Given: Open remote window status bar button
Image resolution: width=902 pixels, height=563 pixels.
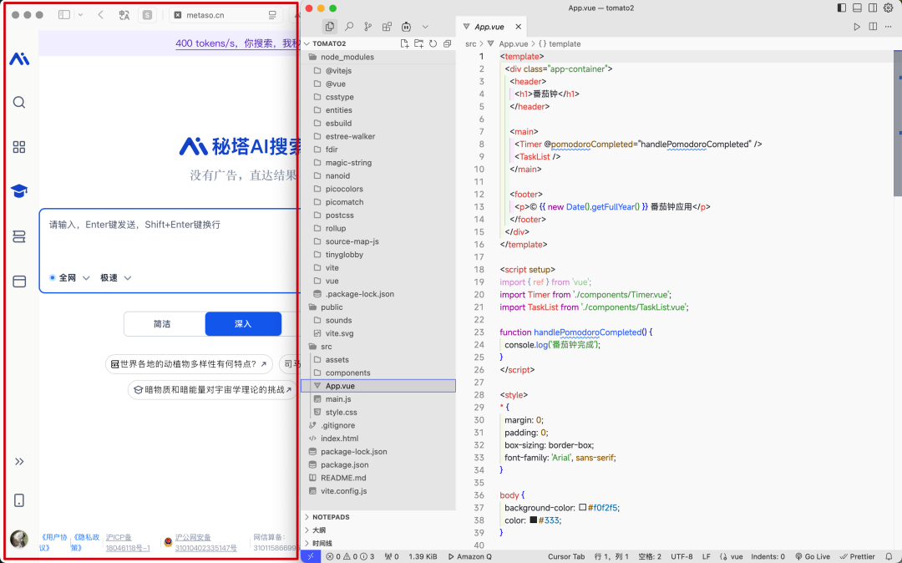Looking at the screenshot, I should 311,556.
